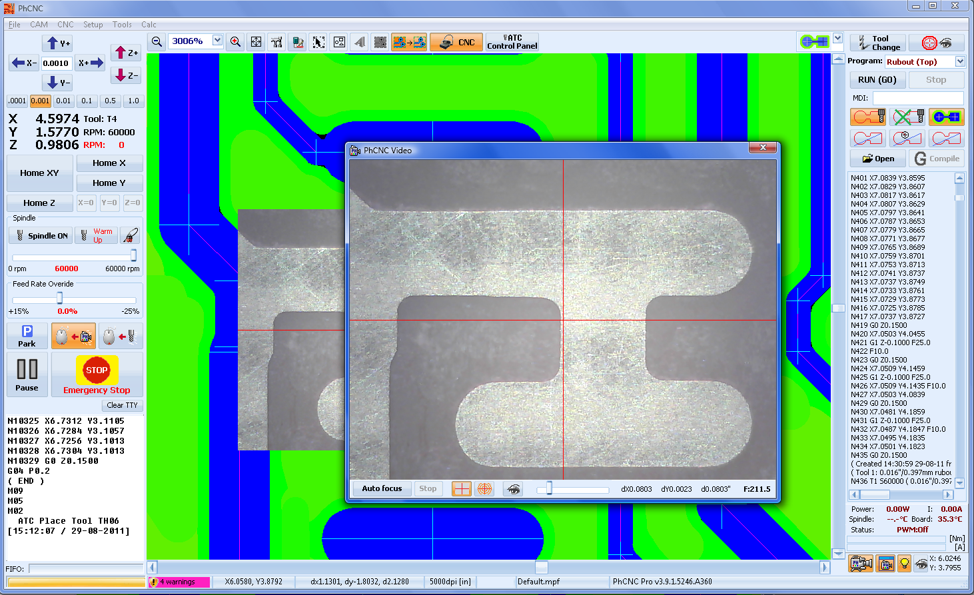
Task: Click the MDI input field
Action: 917,98
